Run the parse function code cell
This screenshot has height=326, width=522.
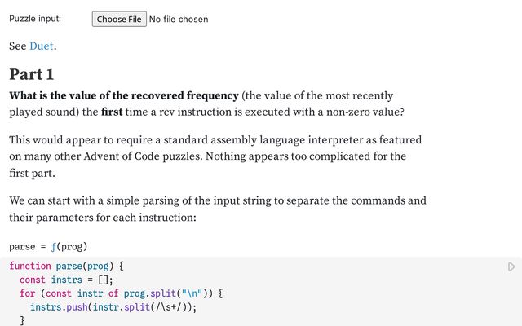(x=511, y=267)
